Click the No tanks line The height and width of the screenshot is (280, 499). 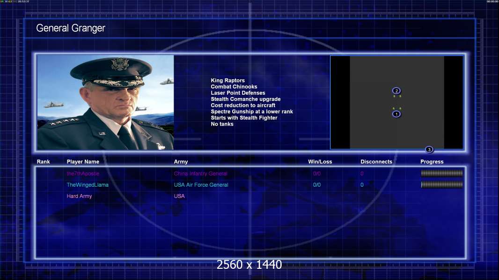tap(222, 124)
